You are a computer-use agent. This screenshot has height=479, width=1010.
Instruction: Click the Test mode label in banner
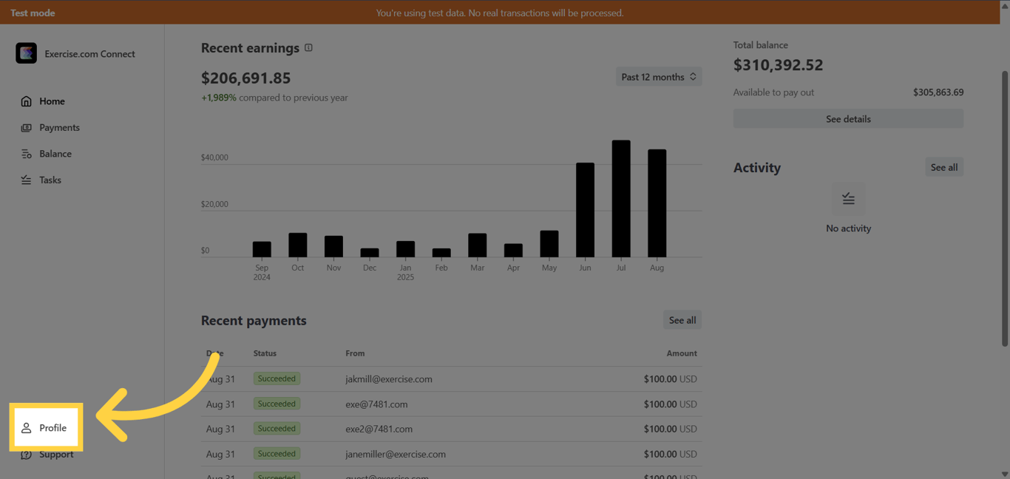coord(33,13)
